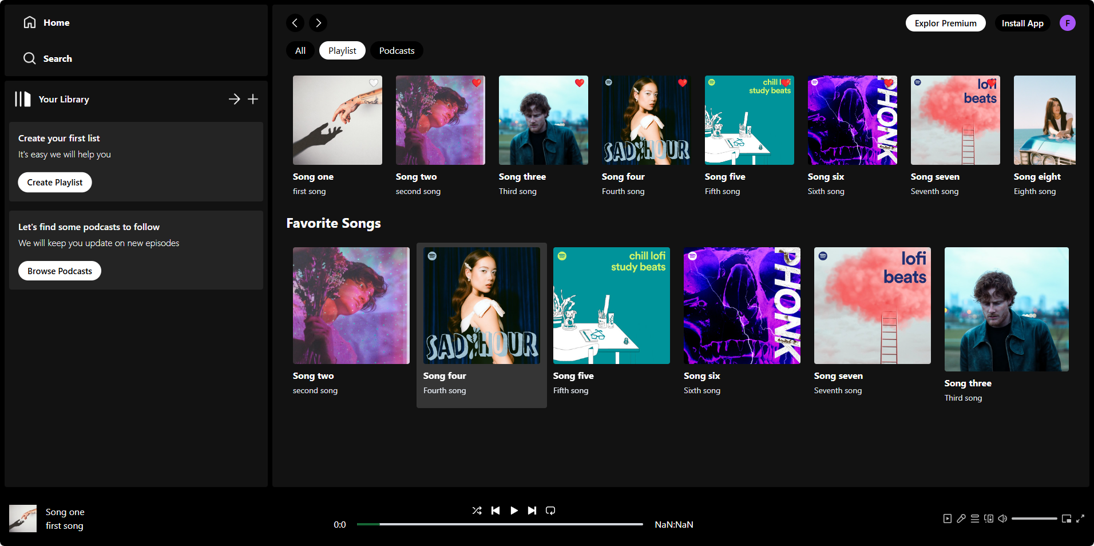Expand Your Library with the arrow

click(x=234, y=99)
